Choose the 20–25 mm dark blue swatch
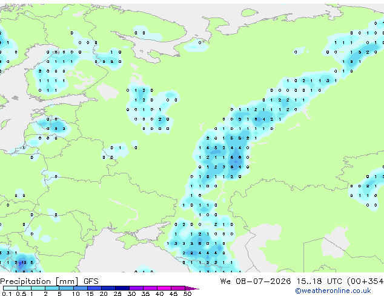384x296 pixels. click(x=108, y=288)
